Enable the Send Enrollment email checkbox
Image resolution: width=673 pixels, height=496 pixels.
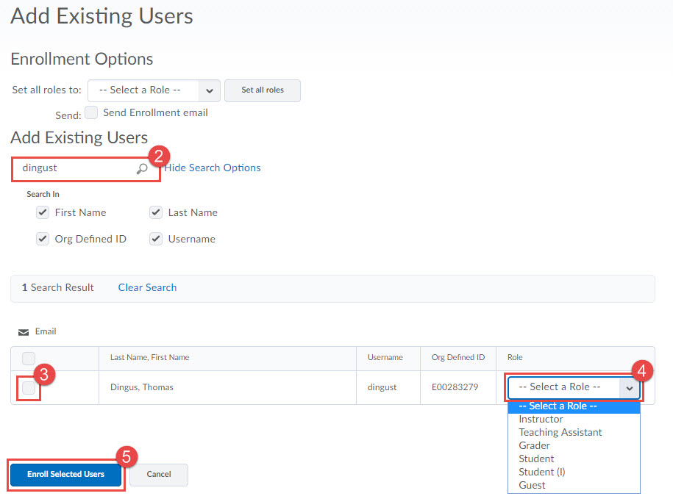(x=91, y=112)
